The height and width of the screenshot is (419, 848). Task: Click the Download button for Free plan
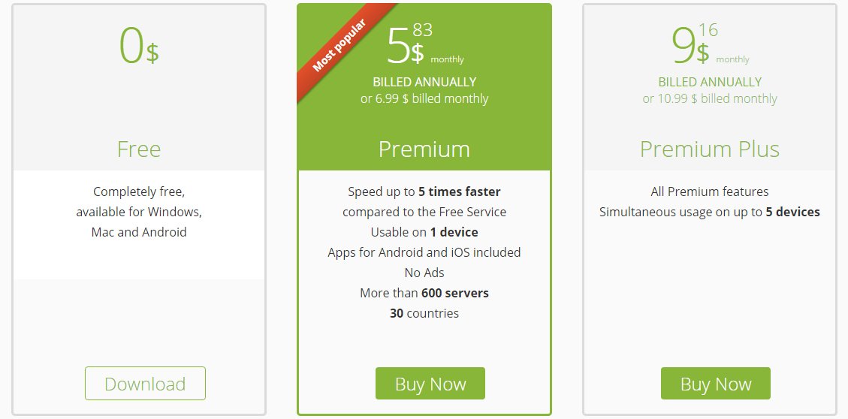pyautogui.click(x=145, y=383)
